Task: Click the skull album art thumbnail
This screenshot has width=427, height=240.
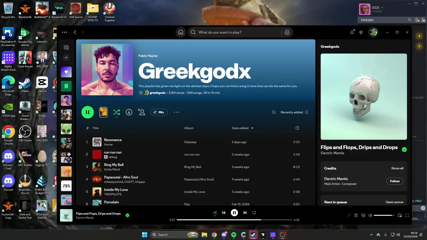Action: pos(66,215)
